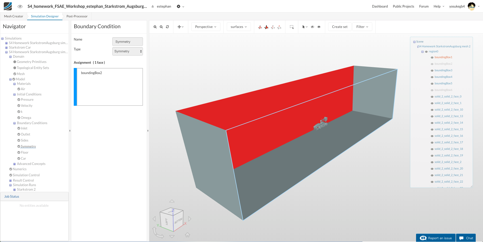
Task: Select the Floor boundary condition
Action: [25, 153]
